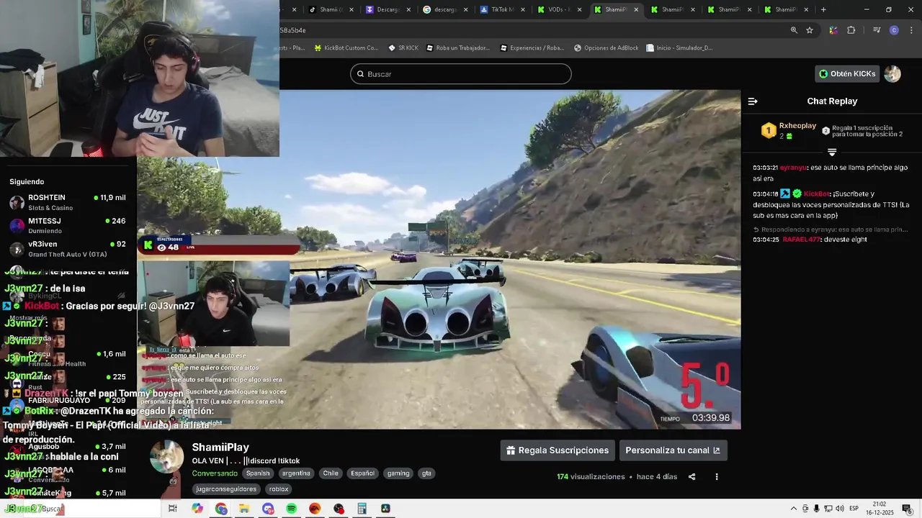
Task: Show hidden system tray icons chevron
Action: click(x=794, y=509)
